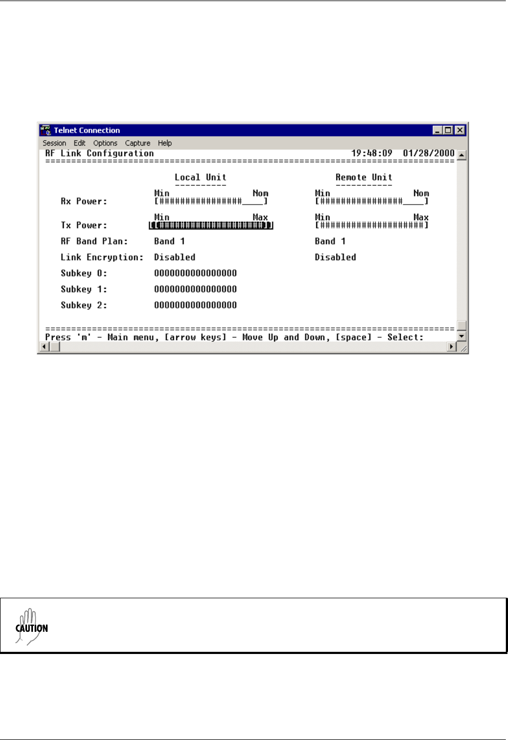
Task: Open the Help menu
Action: (x=165, y=143)
